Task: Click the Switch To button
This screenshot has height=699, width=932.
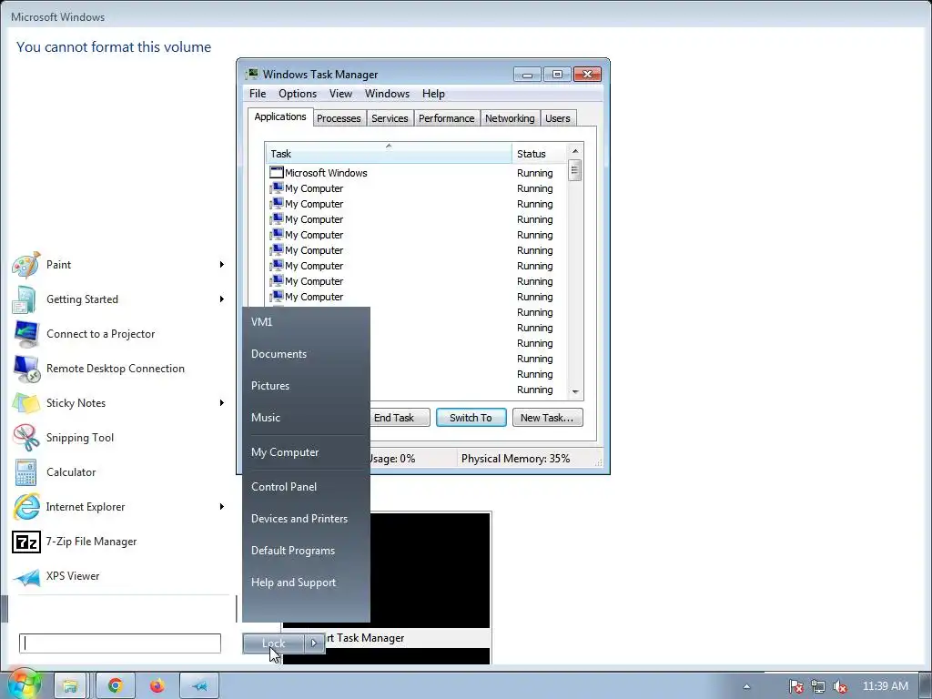Action: pyautogui.click(x=471, y=418)
